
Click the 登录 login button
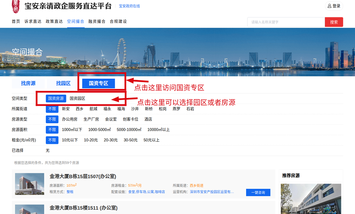334,6
